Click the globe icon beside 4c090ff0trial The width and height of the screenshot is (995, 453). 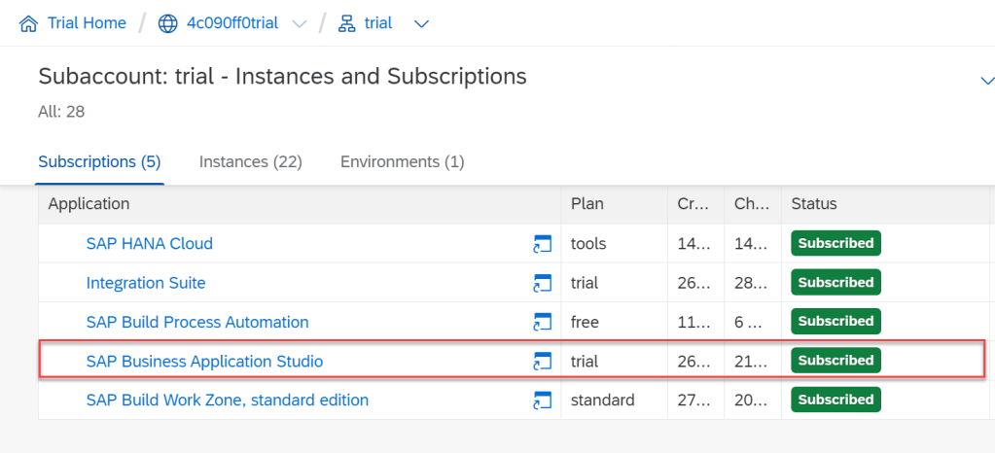pyautogui.click(x=168, y=23)
